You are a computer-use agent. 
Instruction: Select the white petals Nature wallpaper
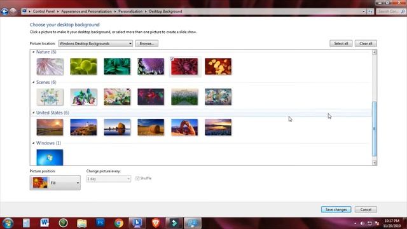pos(50,66)
